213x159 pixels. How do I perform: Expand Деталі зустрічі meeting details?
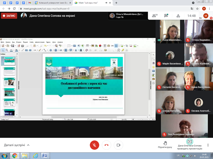pos(17,145)
